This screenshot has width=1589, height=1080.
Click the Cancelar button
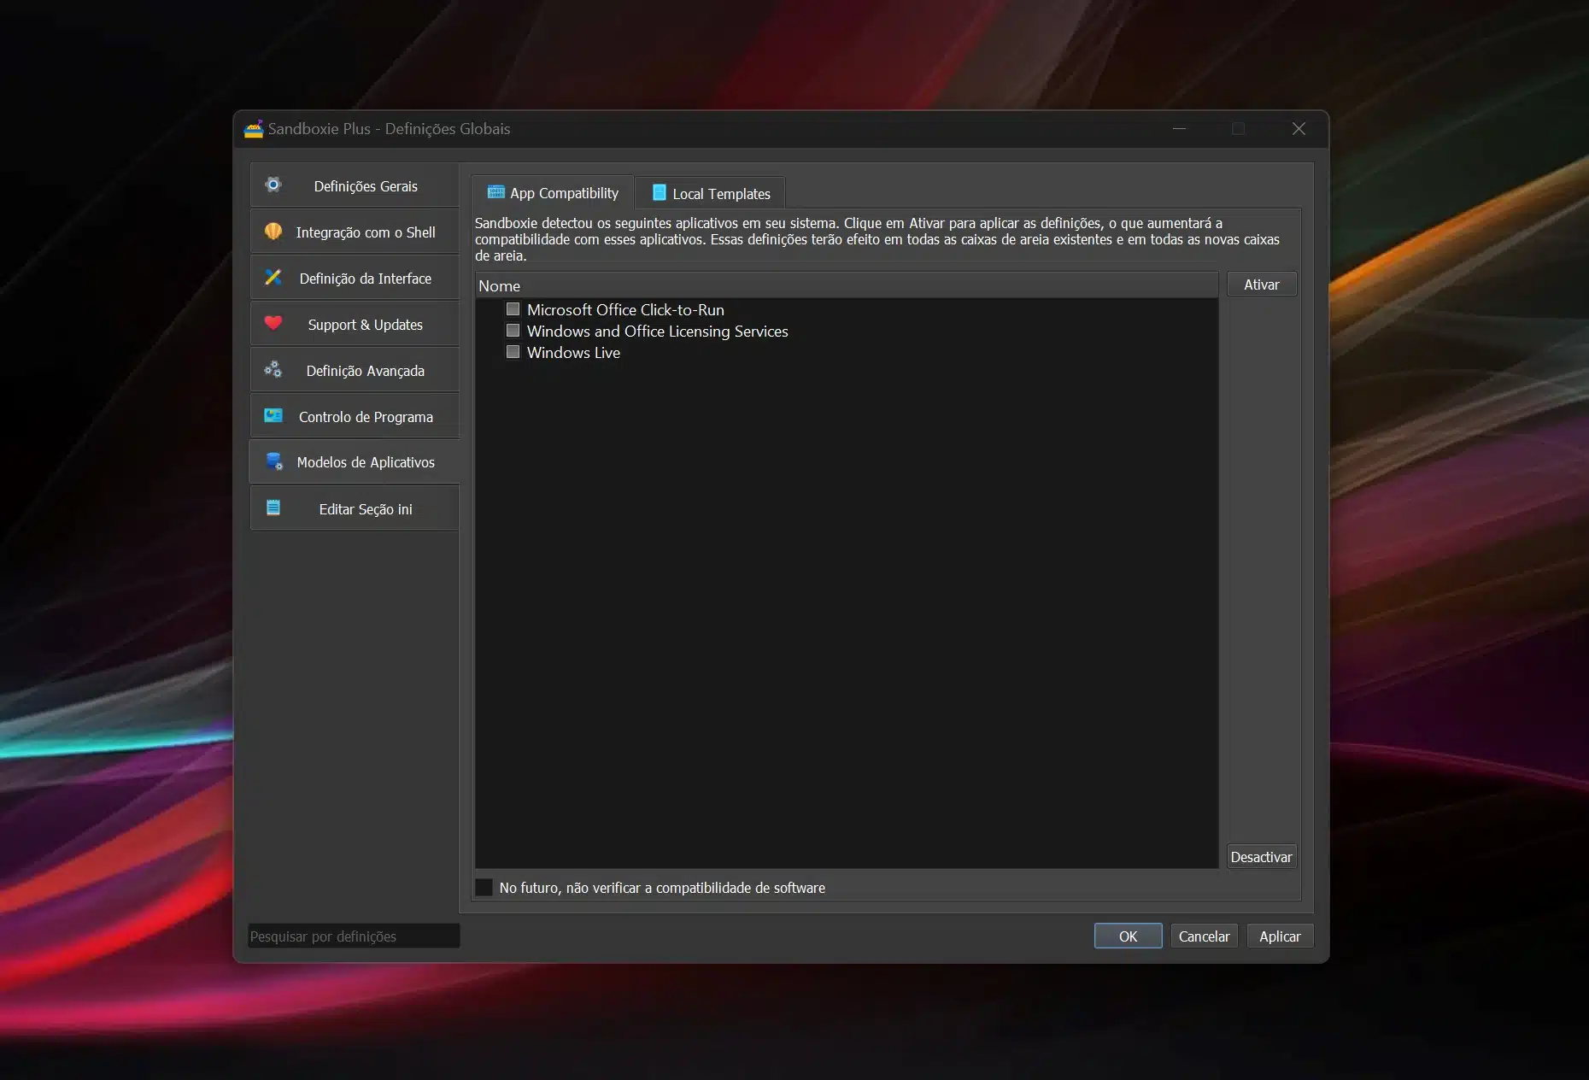(x=1204, y=936)
